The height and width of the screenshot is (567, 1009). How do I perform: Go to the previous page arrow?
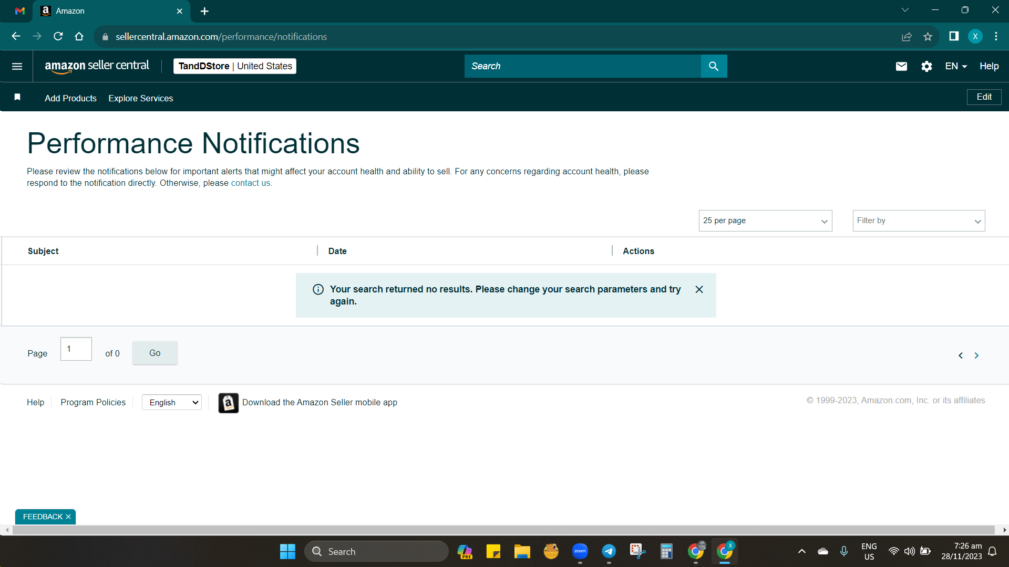(960, 355)
